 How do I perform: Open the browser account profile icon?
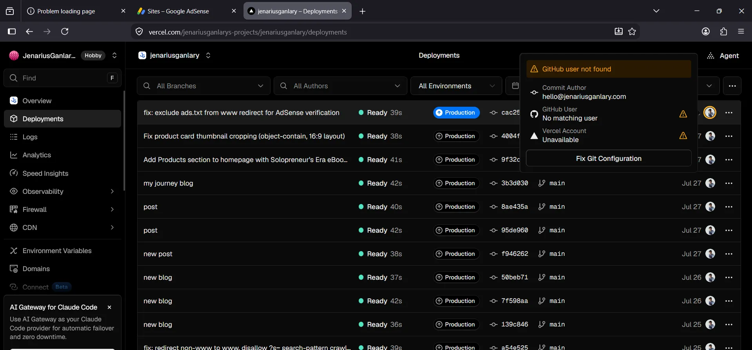click(x=706, y=32)
